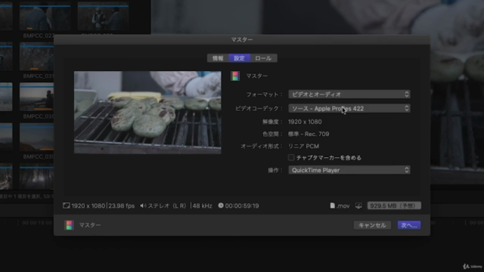
Task: Click the マスター icon beside the preview
Action: point(235,76)
